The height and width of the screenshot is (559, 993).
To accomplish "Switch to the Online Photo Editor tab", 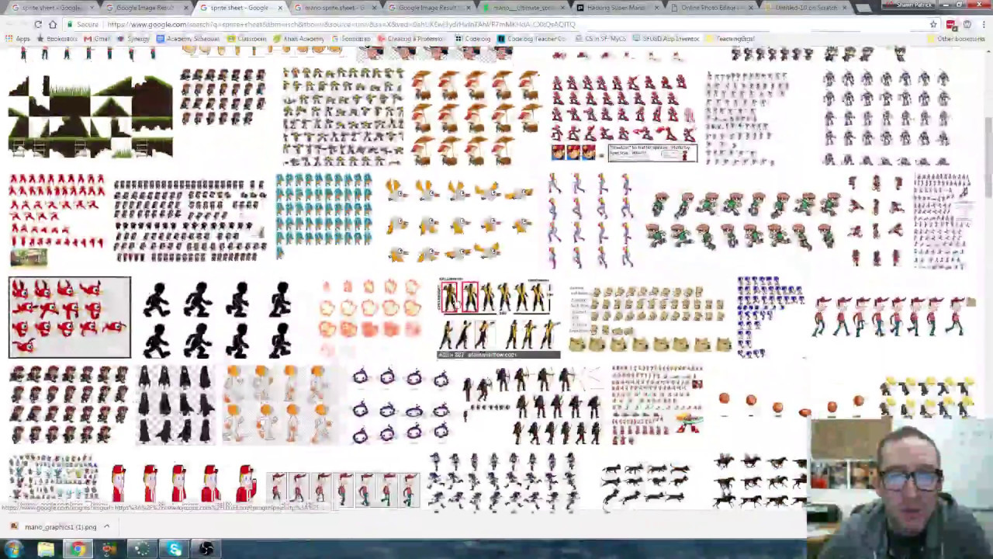I will (x=708, y=8).
